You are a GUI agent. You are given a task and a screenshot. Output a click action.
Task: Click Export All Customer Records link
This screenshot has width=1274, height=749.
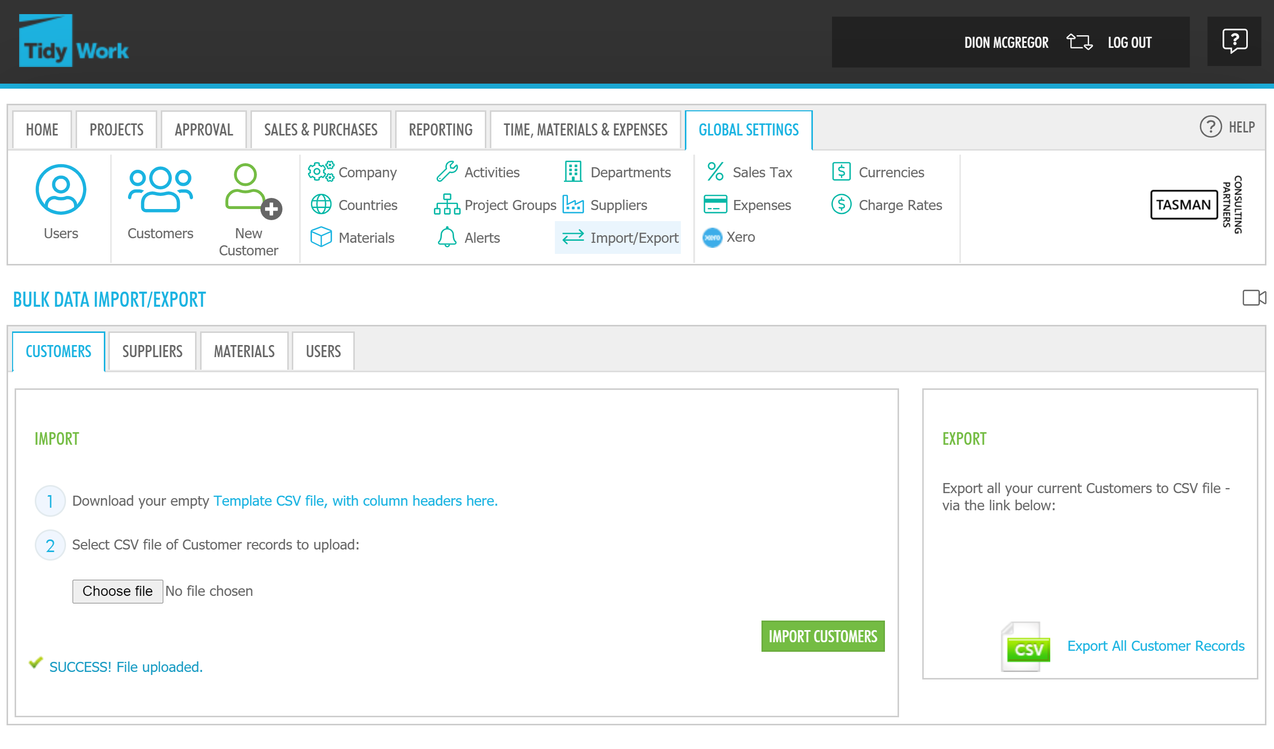pyautogui.click(x=1155, y=646)
